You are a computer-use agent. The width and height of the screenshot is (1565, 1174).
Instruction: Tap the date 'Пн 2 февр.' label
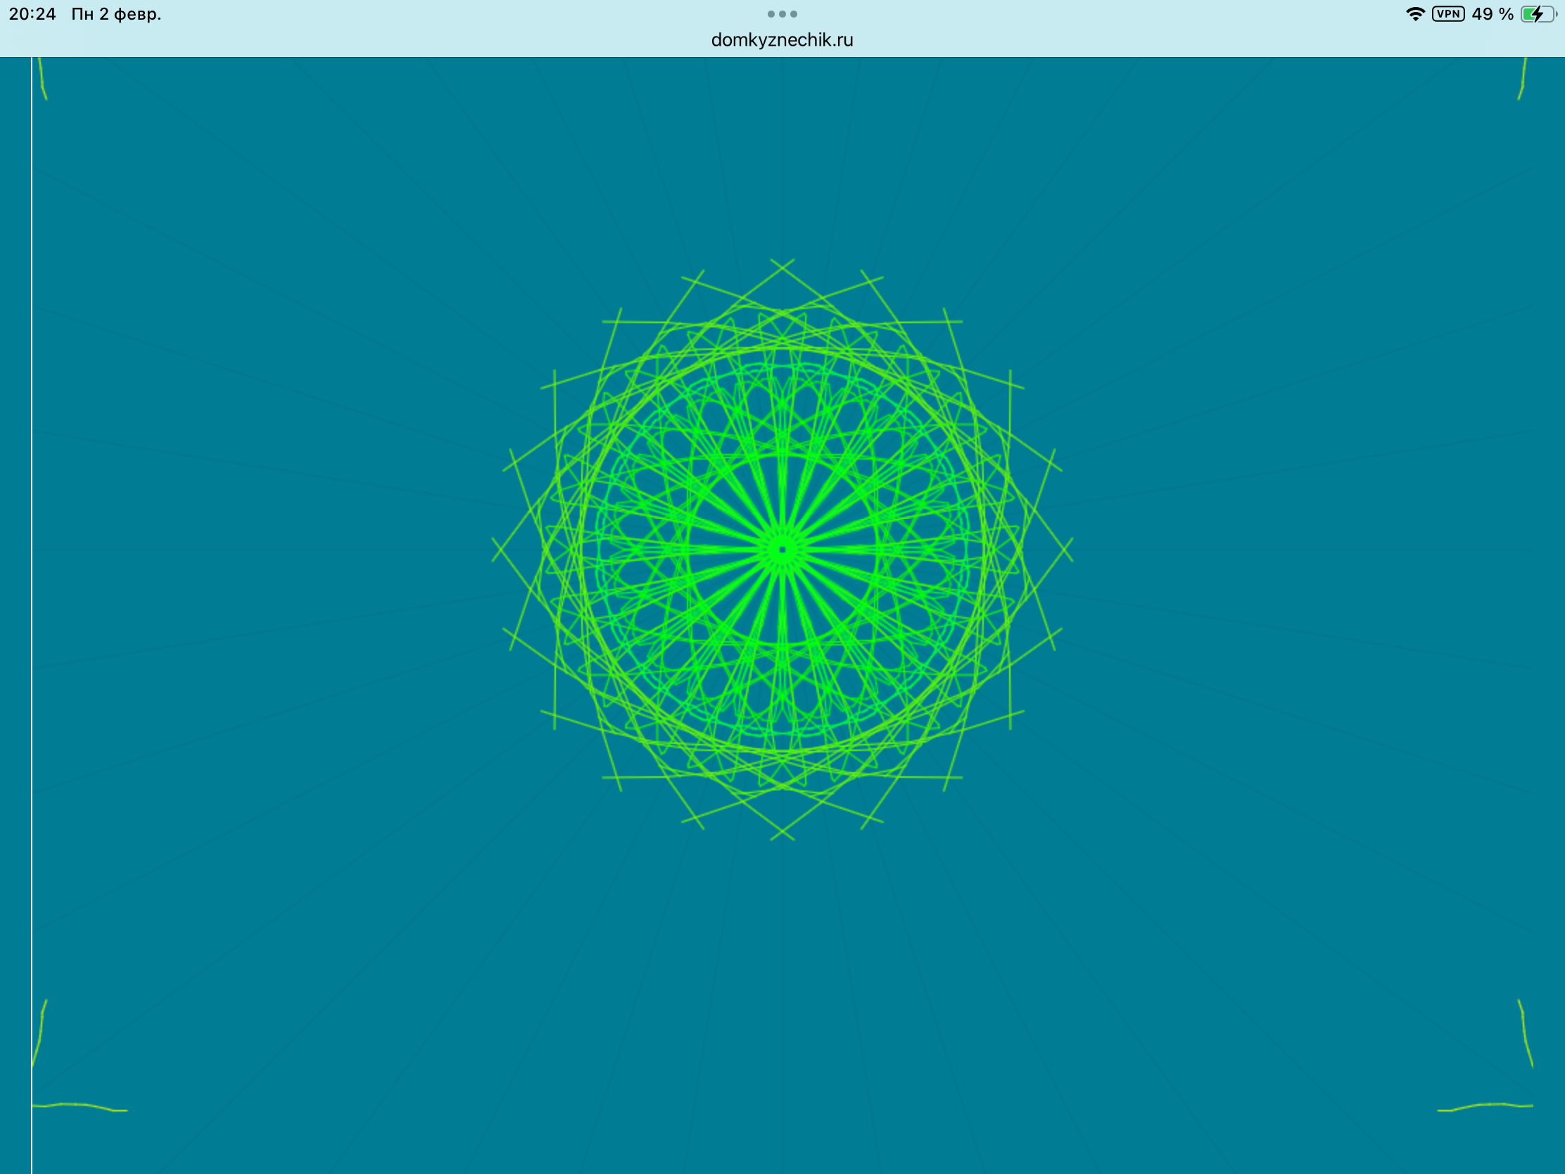click(116, 14)
